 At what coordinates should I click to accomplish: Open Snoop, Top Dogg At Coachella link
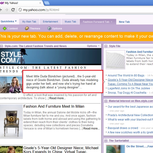pos(127,93)
